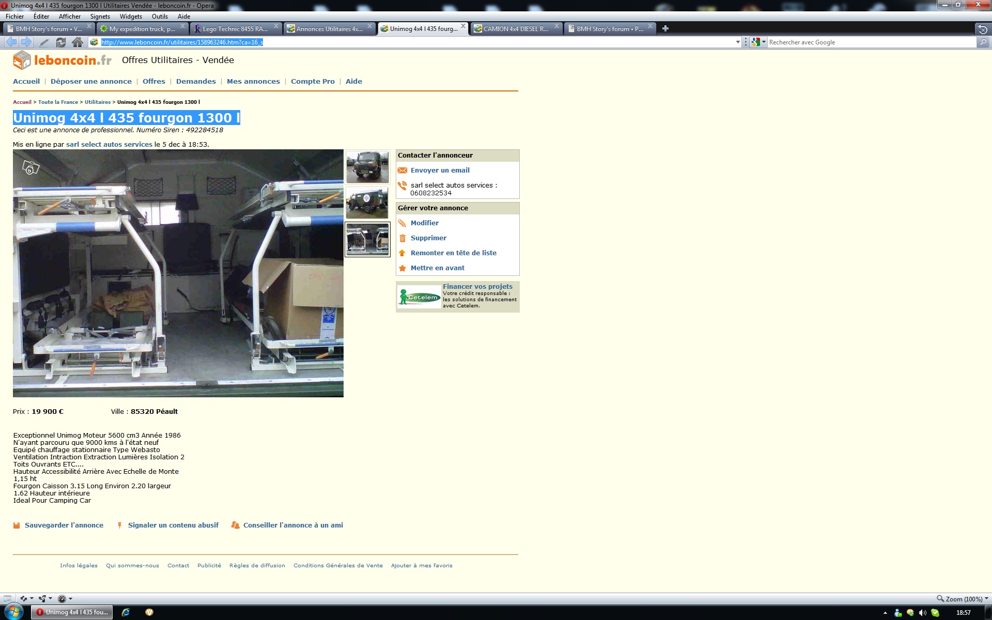Click the Supprimer trash can icon

[402, 238]
